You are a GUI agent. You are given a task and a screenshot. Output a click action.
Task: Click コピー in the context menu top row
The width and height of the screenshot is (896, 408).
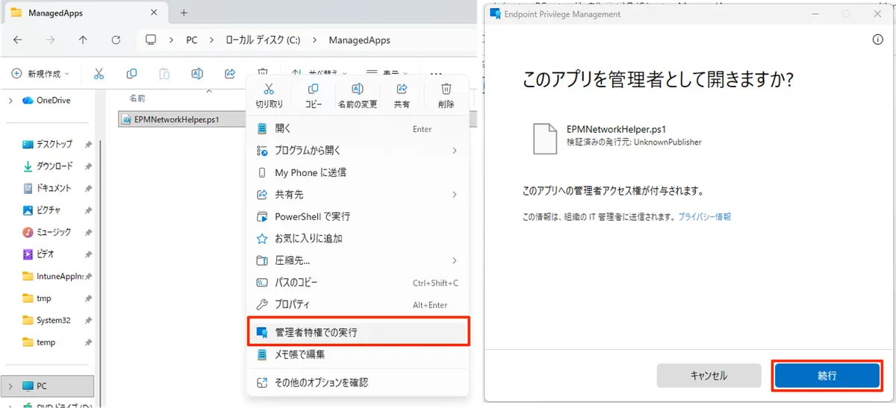314,96
